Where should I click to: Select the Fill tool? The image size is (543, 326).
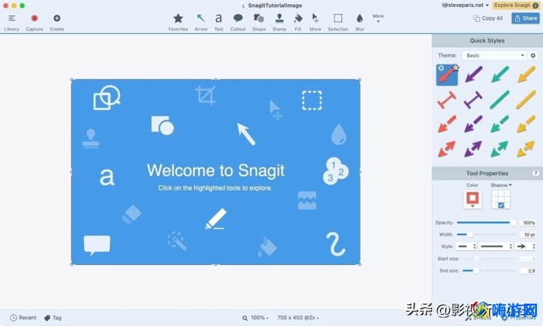point(298,22)
